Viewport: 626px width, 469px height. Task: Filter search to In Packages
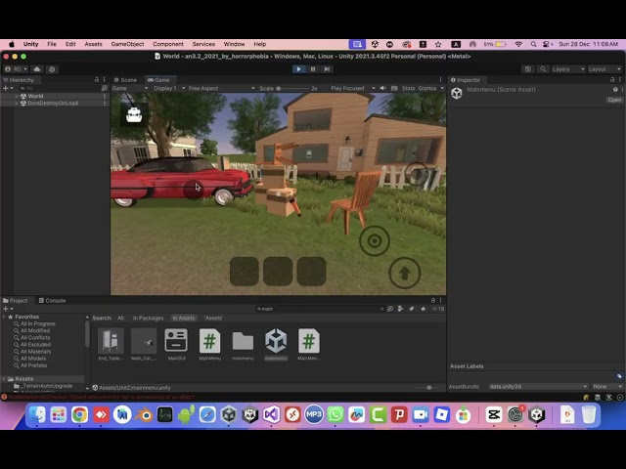pos(148,318)
